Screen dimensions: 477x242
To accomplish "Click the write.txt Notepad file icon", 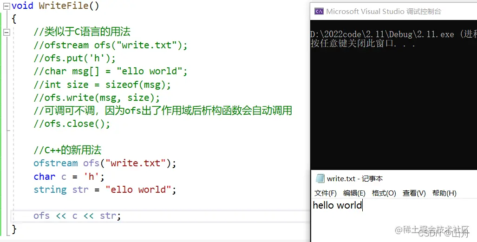I will click(x=320, y=178).
